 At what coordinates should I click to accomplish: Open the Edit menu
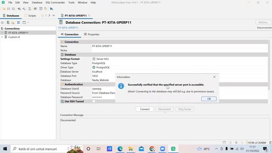(17, 3)
